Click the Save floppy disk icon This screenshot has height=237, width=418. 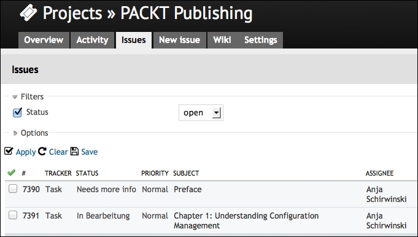click(74, 152)
